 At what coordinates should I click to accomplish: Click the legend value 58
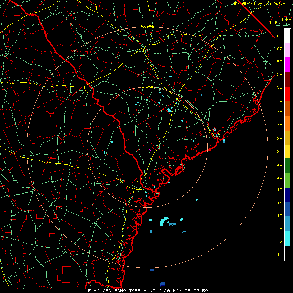[x=280, y=62]
